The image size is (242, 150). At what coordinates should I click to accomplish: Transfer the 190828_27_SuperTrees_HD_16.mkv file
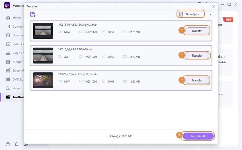tap(197, 80)
